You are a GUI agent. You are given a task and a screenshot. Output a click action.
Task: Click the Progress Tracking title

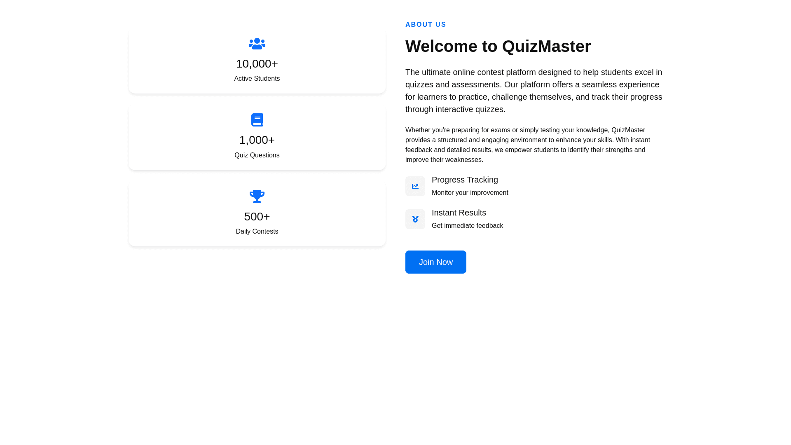(x=465, y=180)
